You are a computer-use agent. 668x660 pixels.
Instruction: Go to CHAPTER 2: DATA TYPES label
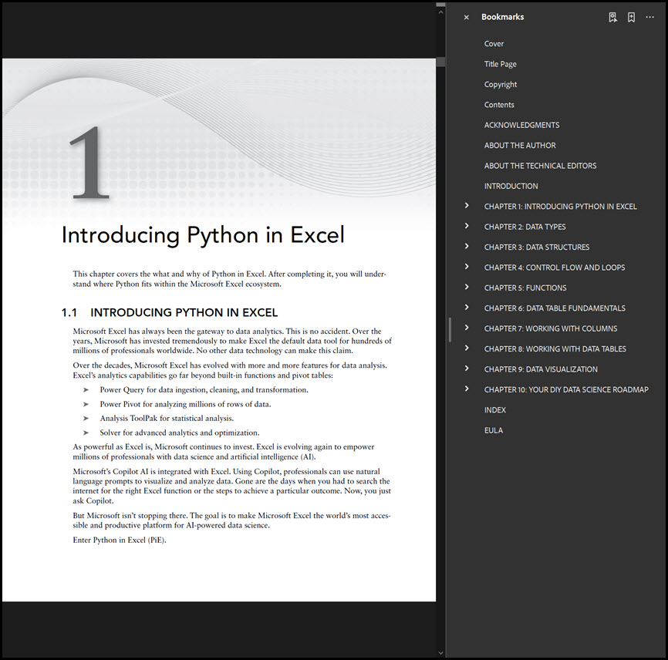(525, 227)
